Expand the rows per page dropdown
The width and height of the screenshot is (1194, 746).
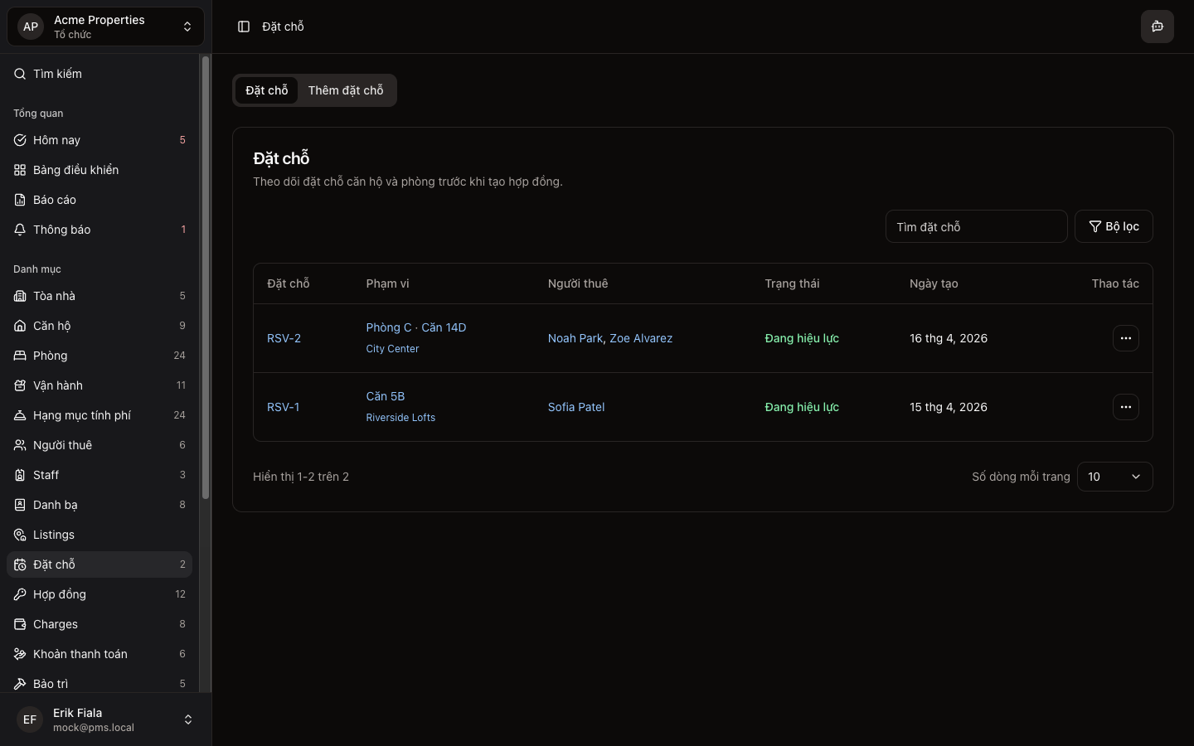[1114, 477]
